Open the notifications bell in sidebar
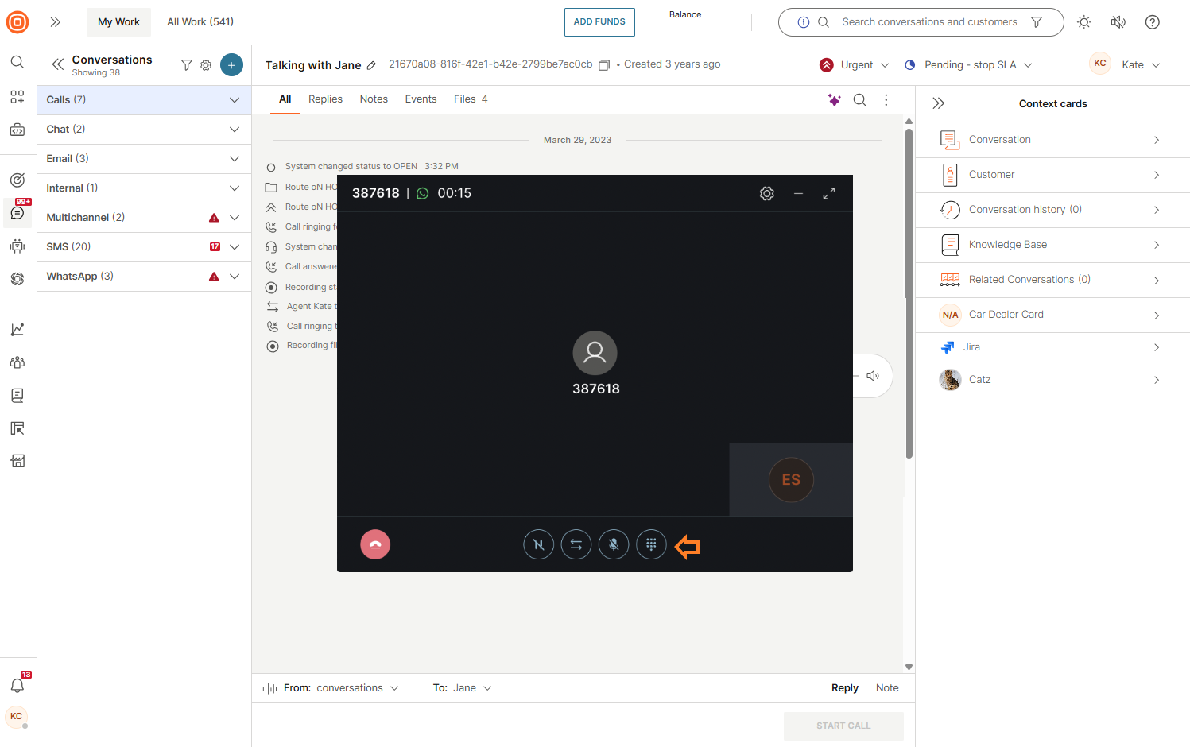Viewport: 1190px width, 747px height. 17,685
